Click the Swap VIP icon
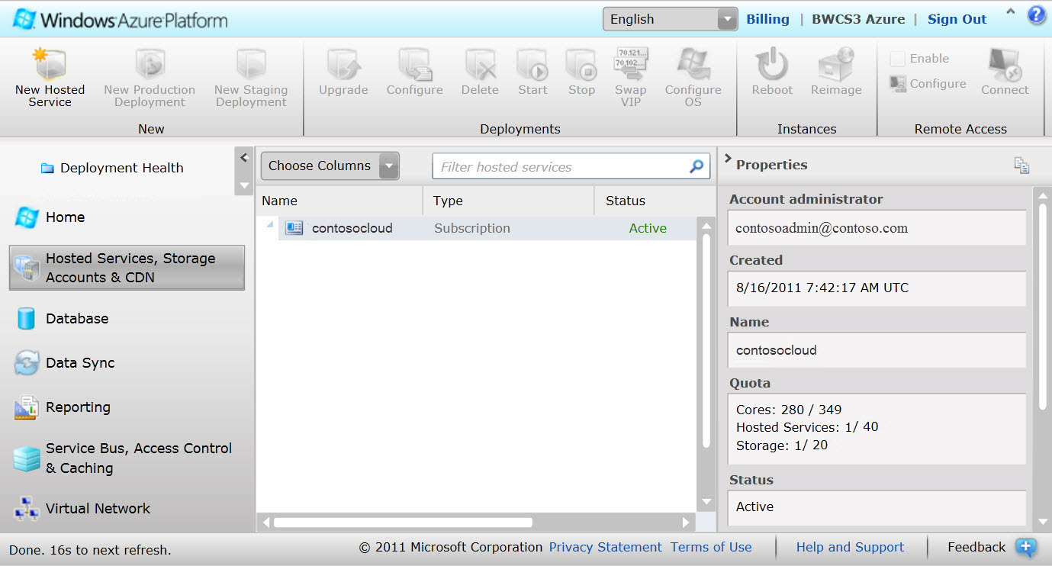Image resolution: width=1052 pixels, height=566 pixels. (631, 63)
